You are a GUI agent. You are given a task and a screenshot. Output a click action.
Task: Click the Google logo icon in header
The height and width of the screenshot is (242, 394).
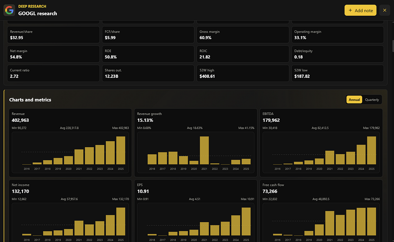(x=9, y=10)
